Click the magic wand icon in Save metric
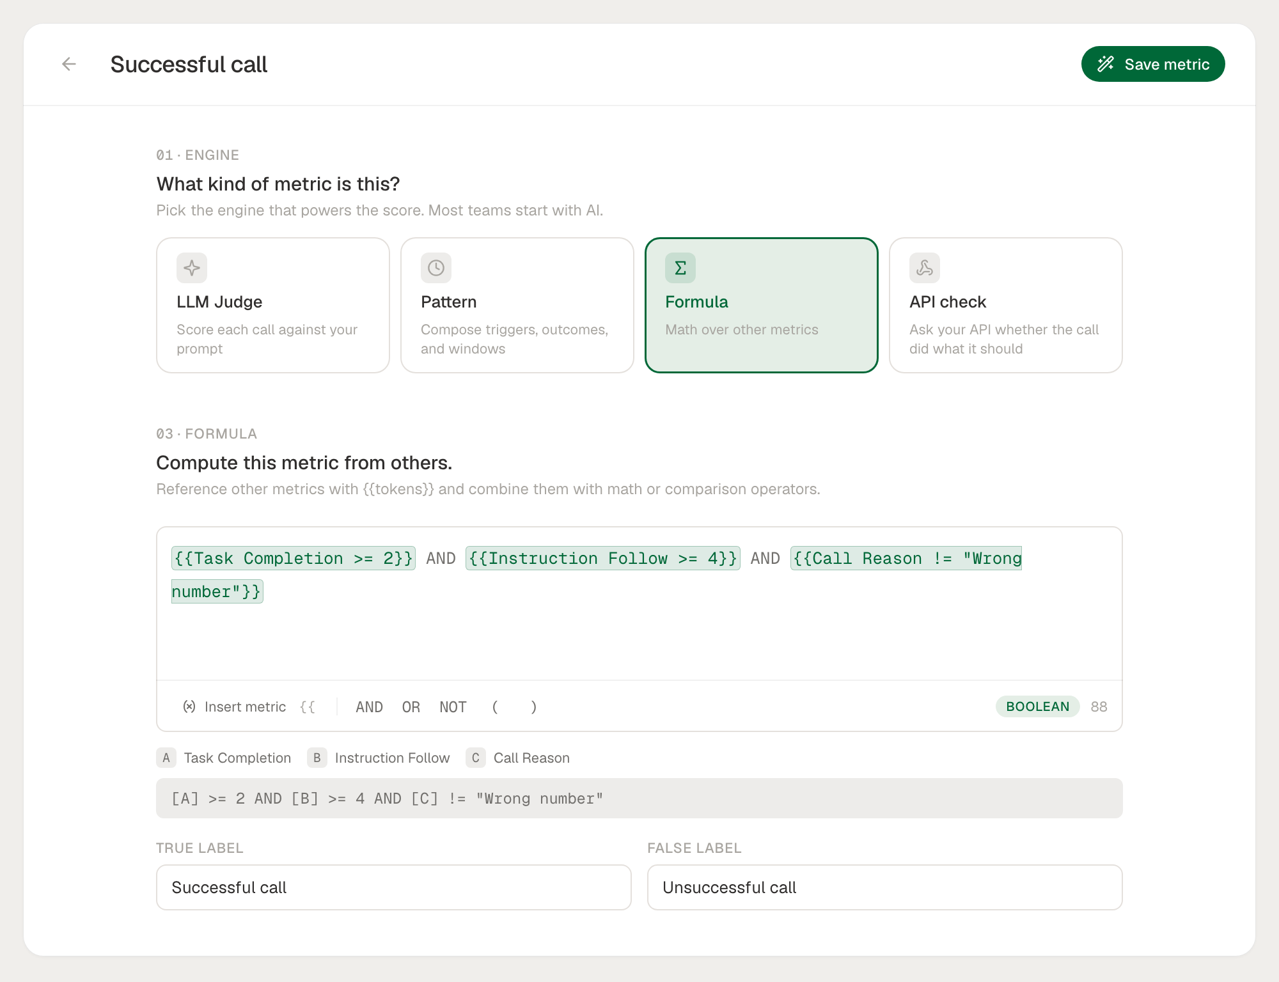1279x982 pixels. pos(1106,64)
